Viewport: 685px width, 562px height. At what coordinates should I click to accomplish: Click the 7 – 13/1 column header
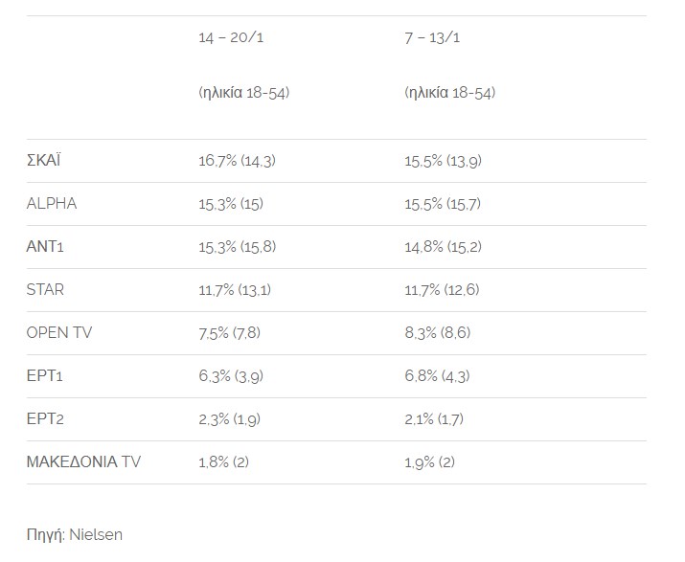432,37
